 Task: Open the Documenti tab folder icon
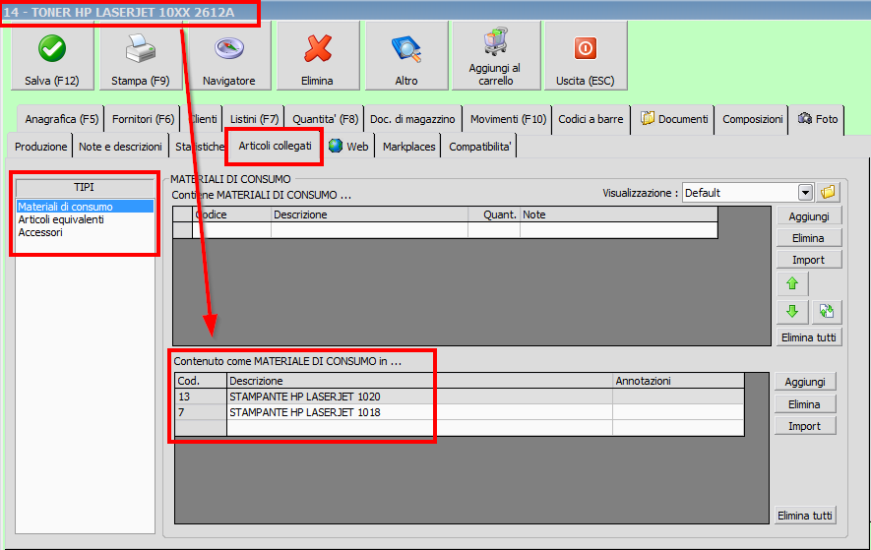tap(648, 118)
